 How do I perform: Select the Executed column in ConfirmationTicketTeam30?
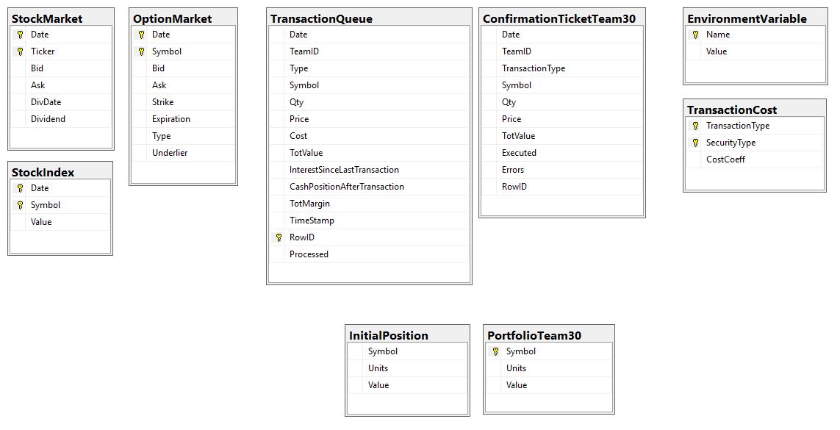click(519, 153)
